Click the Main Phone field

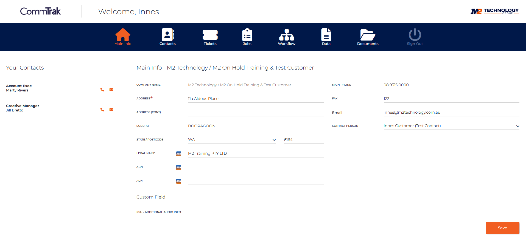(x=451, y=85)
